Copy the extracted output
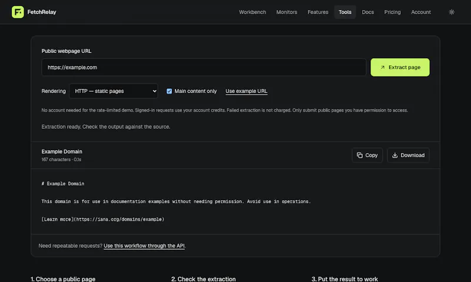The width and height of the screenshot is (471, 282). pos(367,155)
